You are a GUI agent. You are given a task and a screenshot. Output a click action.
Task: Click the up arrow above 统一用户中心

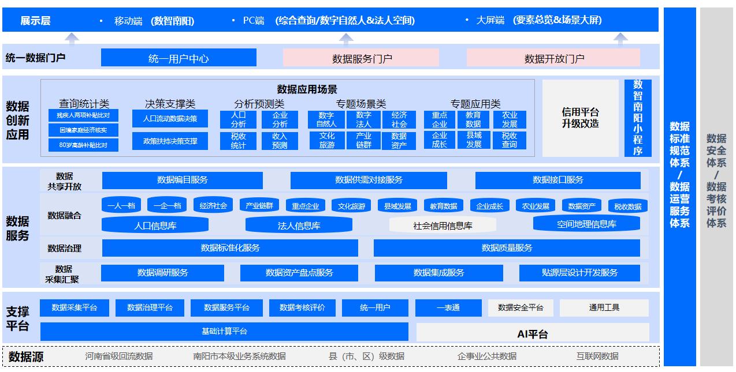(x=71, y=39)
